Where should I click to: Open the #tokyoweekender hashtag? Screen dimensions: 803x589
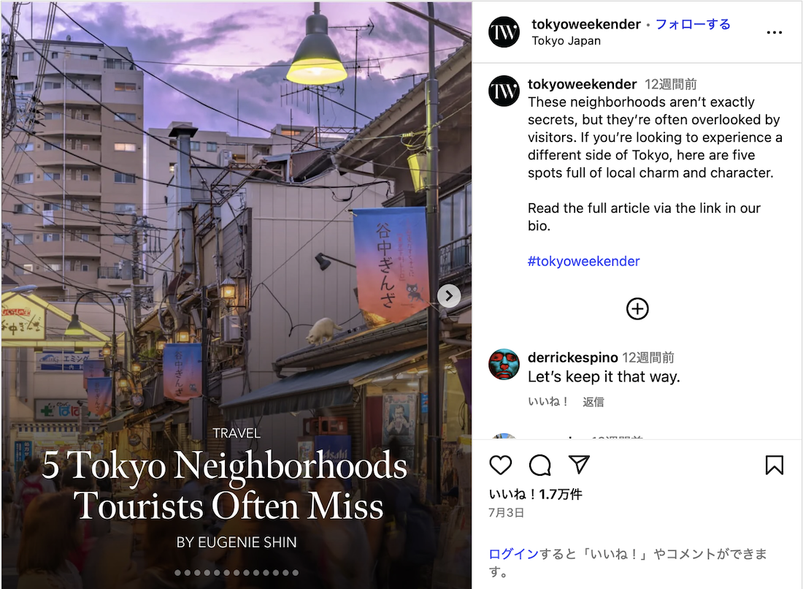pos(583,262)
